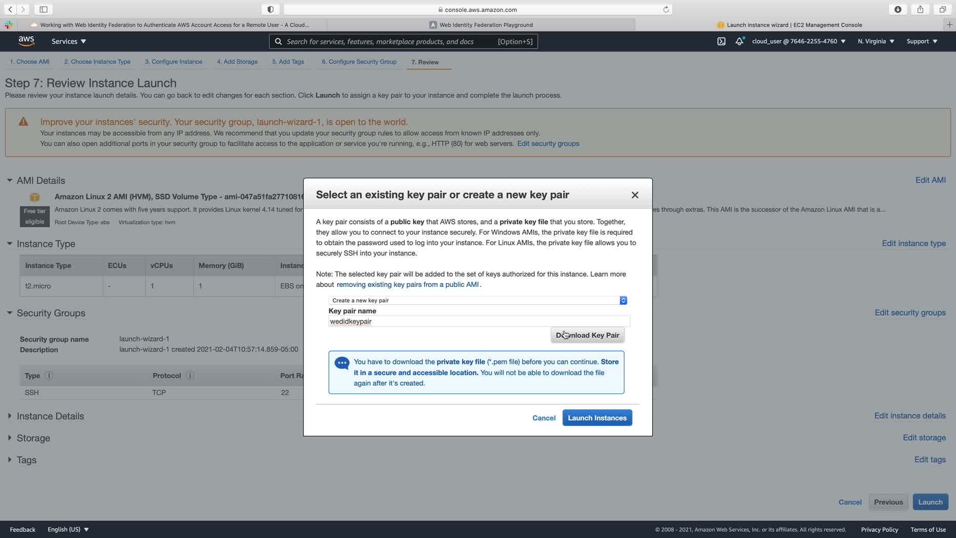
Task: Click the Edit instance type link
Action: [914, 243]
